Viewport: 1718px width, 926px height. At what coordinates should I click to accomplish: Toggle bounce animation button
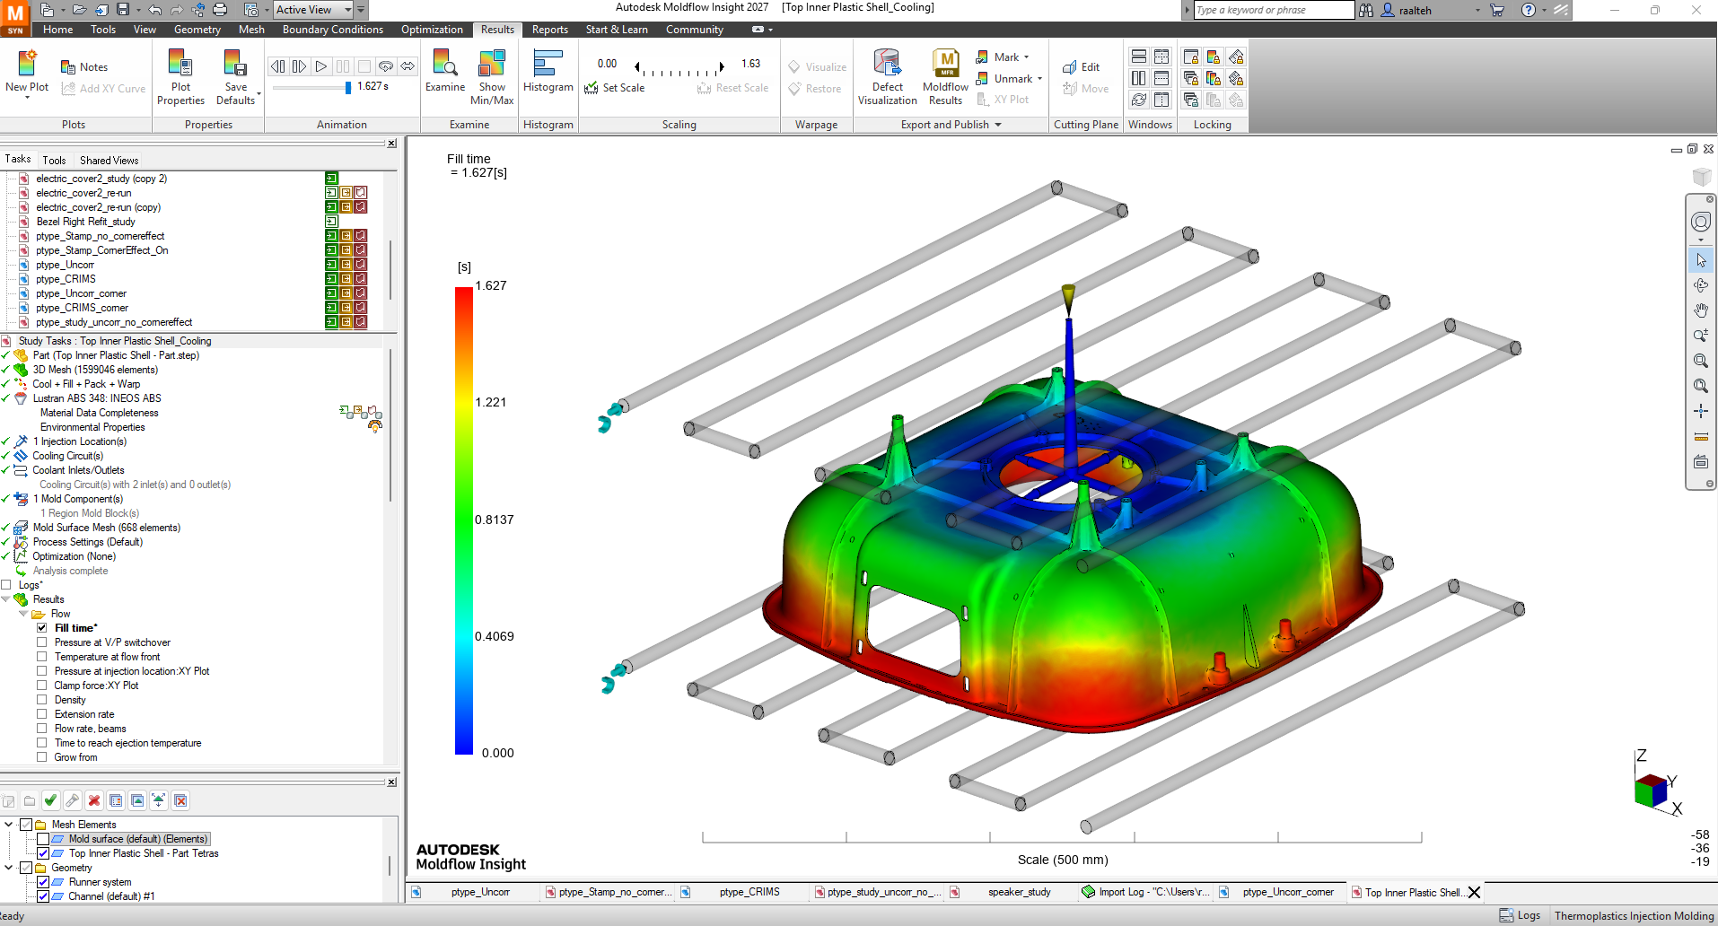pos(408,66)
